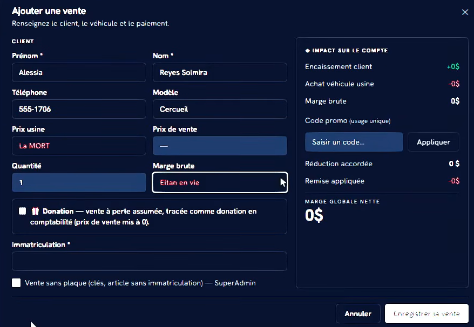The height and width of the screenshot is (327, 474).
Task: Apply promo code with Appliquer button
Action: pos(433,142)
